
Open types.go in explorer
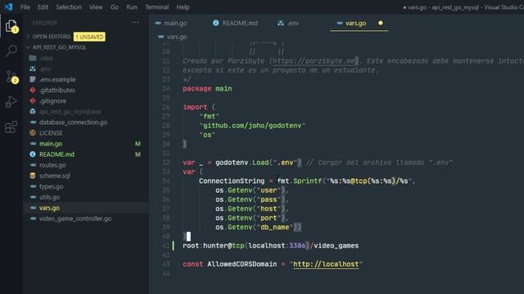click(51, 186)
